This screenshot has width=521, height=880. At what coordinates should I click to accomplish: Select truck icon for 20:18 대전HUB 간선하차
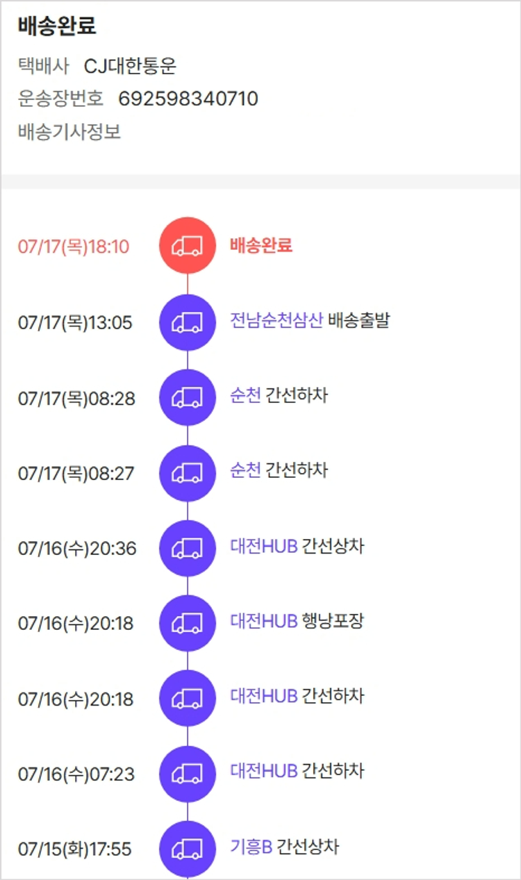pyautogui.click(x=188, y=699)
